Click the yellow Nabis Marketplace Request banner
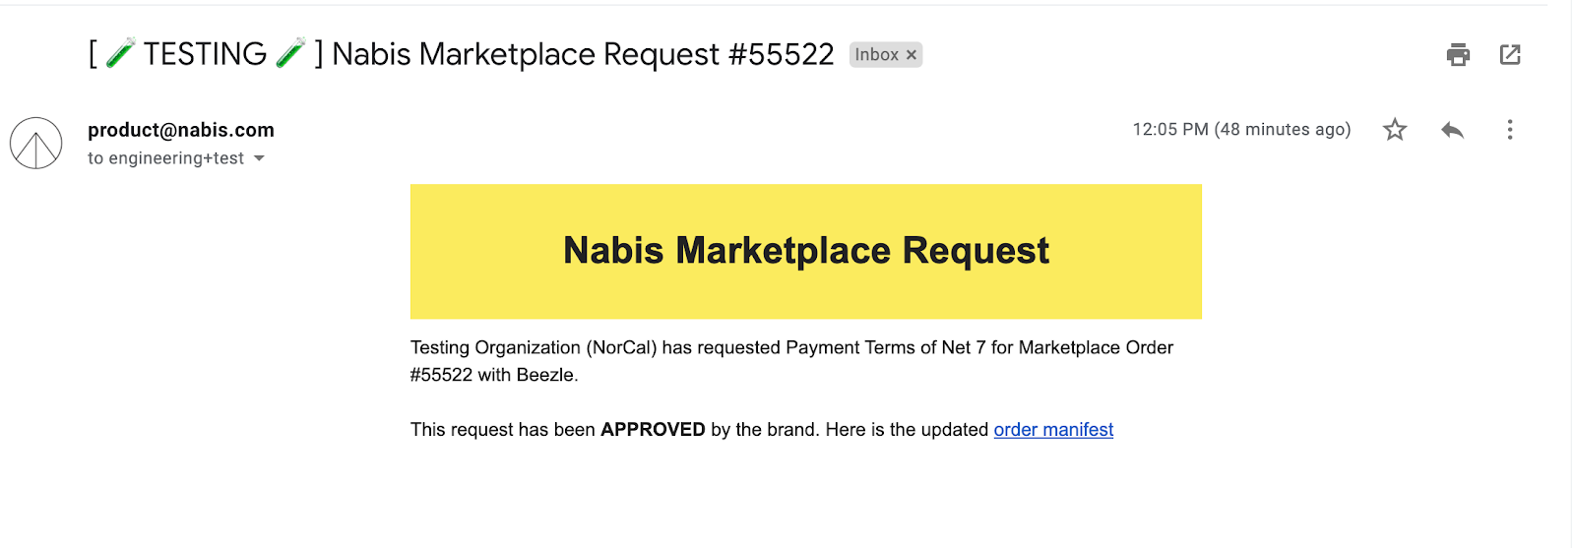This screenshot has height=548, width=1575. [x=805, y=251]
